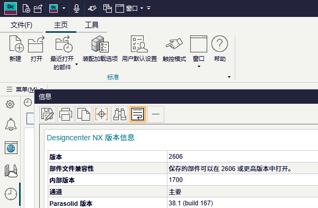Click the microphone voice command icon

(x=76, y=8)
